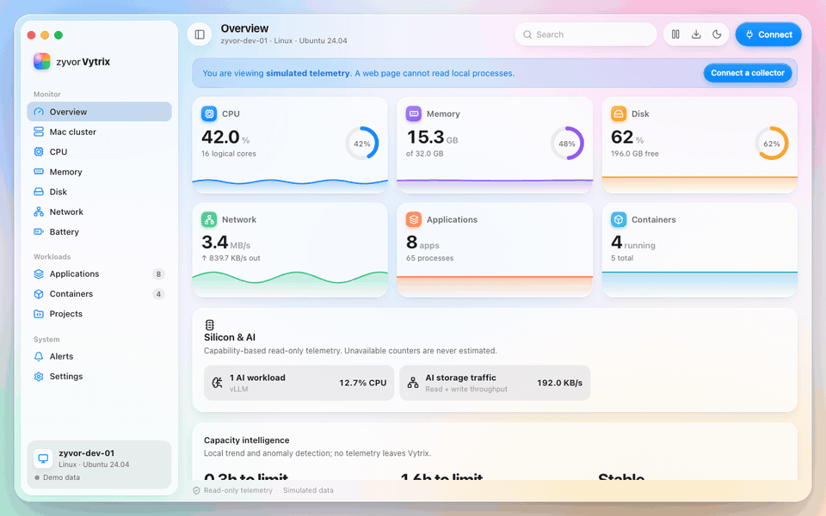This screenshot has width=826, height=516.
Task: Navigate to Network in the sidebar
Action: pos(99,212)
